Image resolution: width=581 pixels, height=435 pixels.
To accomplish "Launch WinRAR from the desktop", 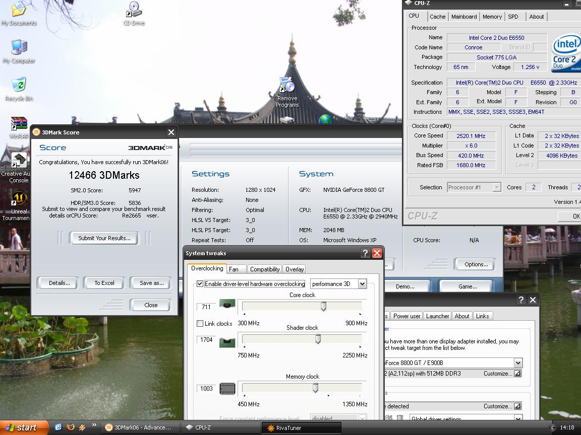I will [19, 127].
